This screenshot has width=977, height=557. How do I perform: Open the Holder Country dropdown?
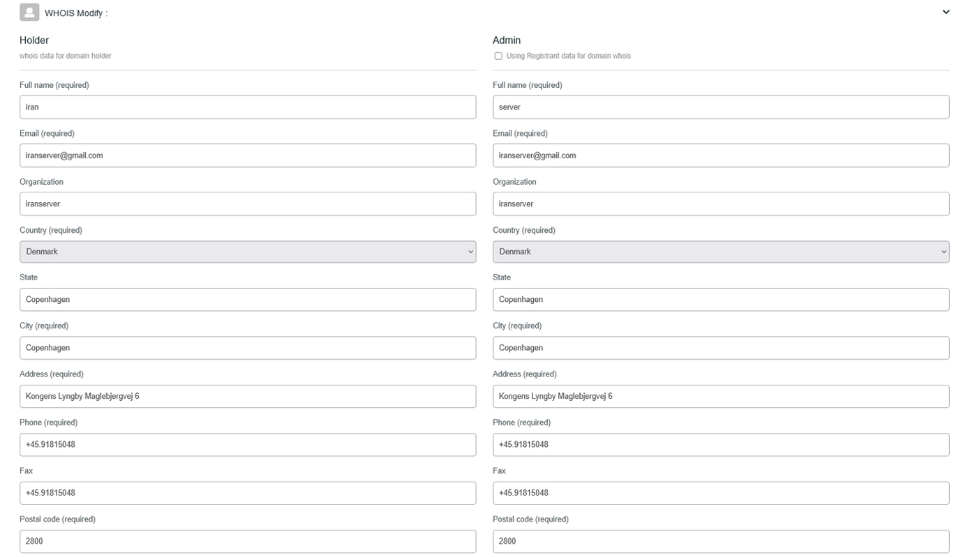click(x=248, y=252)
